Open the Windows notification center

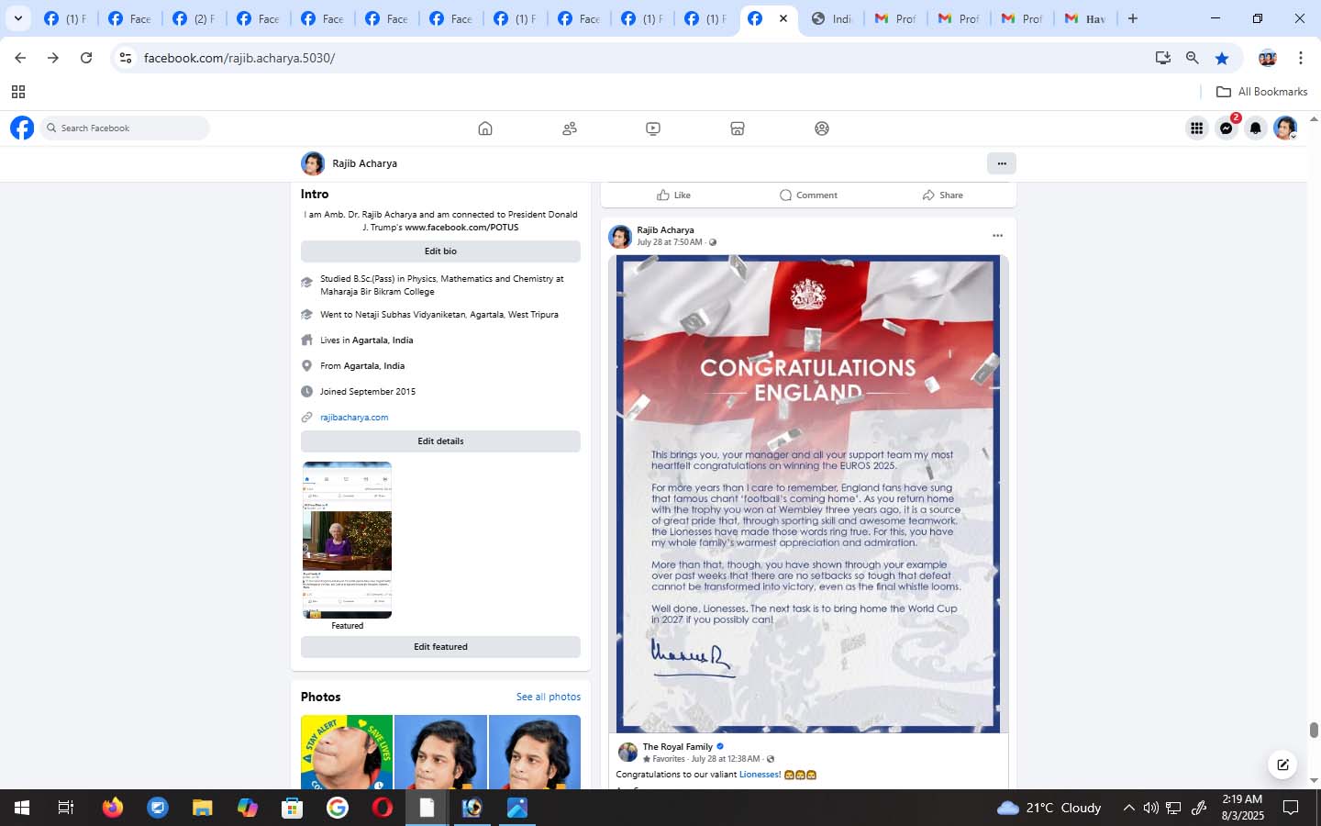point(1291,808)
